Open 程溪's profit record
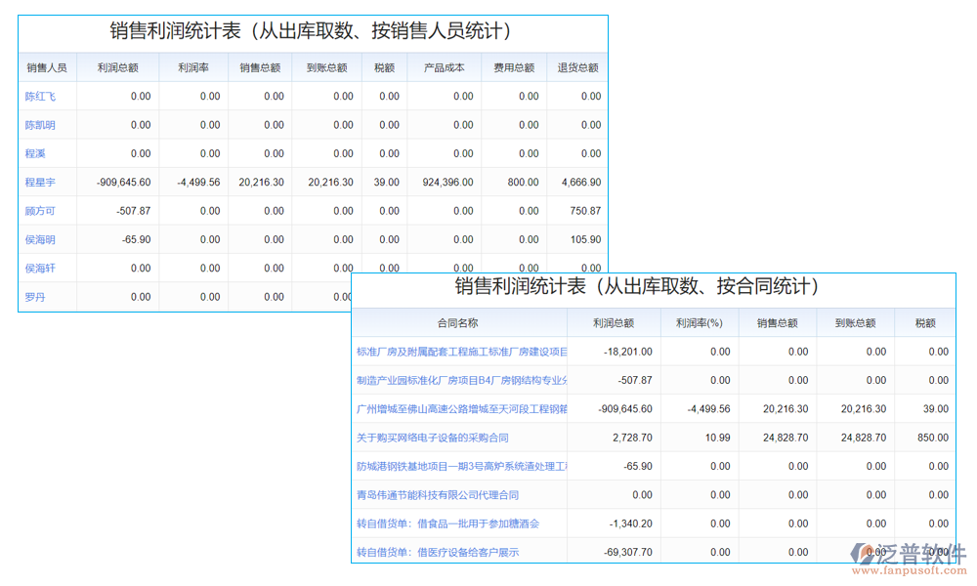The image size is (977, 586). pos(35,153)
